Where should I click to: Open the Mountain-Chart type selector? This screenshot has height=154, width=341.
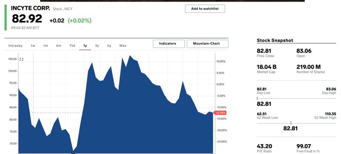pos(208,43)
